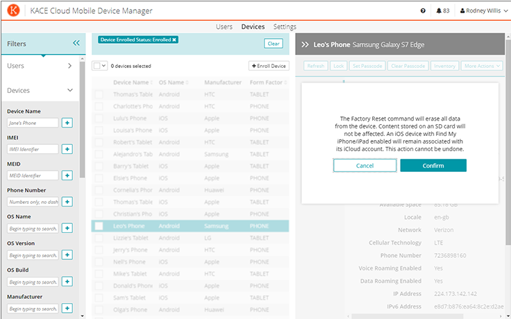Collapse Leo's Phone detail panel chevrons
Screen dimensions: 511x319
pyautogui.click(x=305, y=44)
